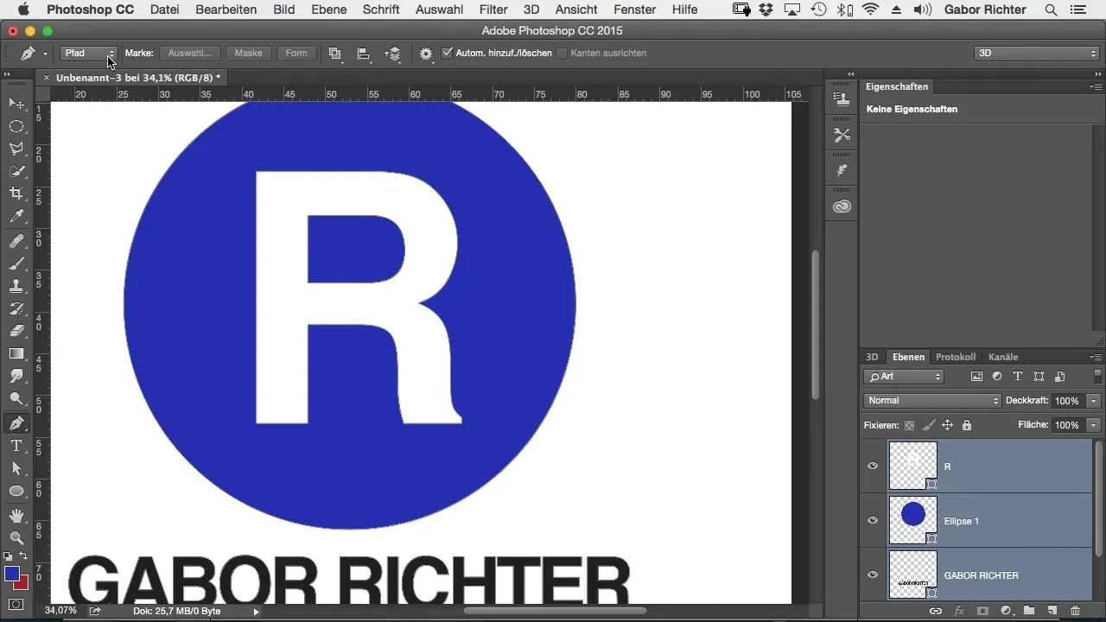Switch to the Protokoll tab
Screen dimensions: 1106x622
tap(956, 357)
